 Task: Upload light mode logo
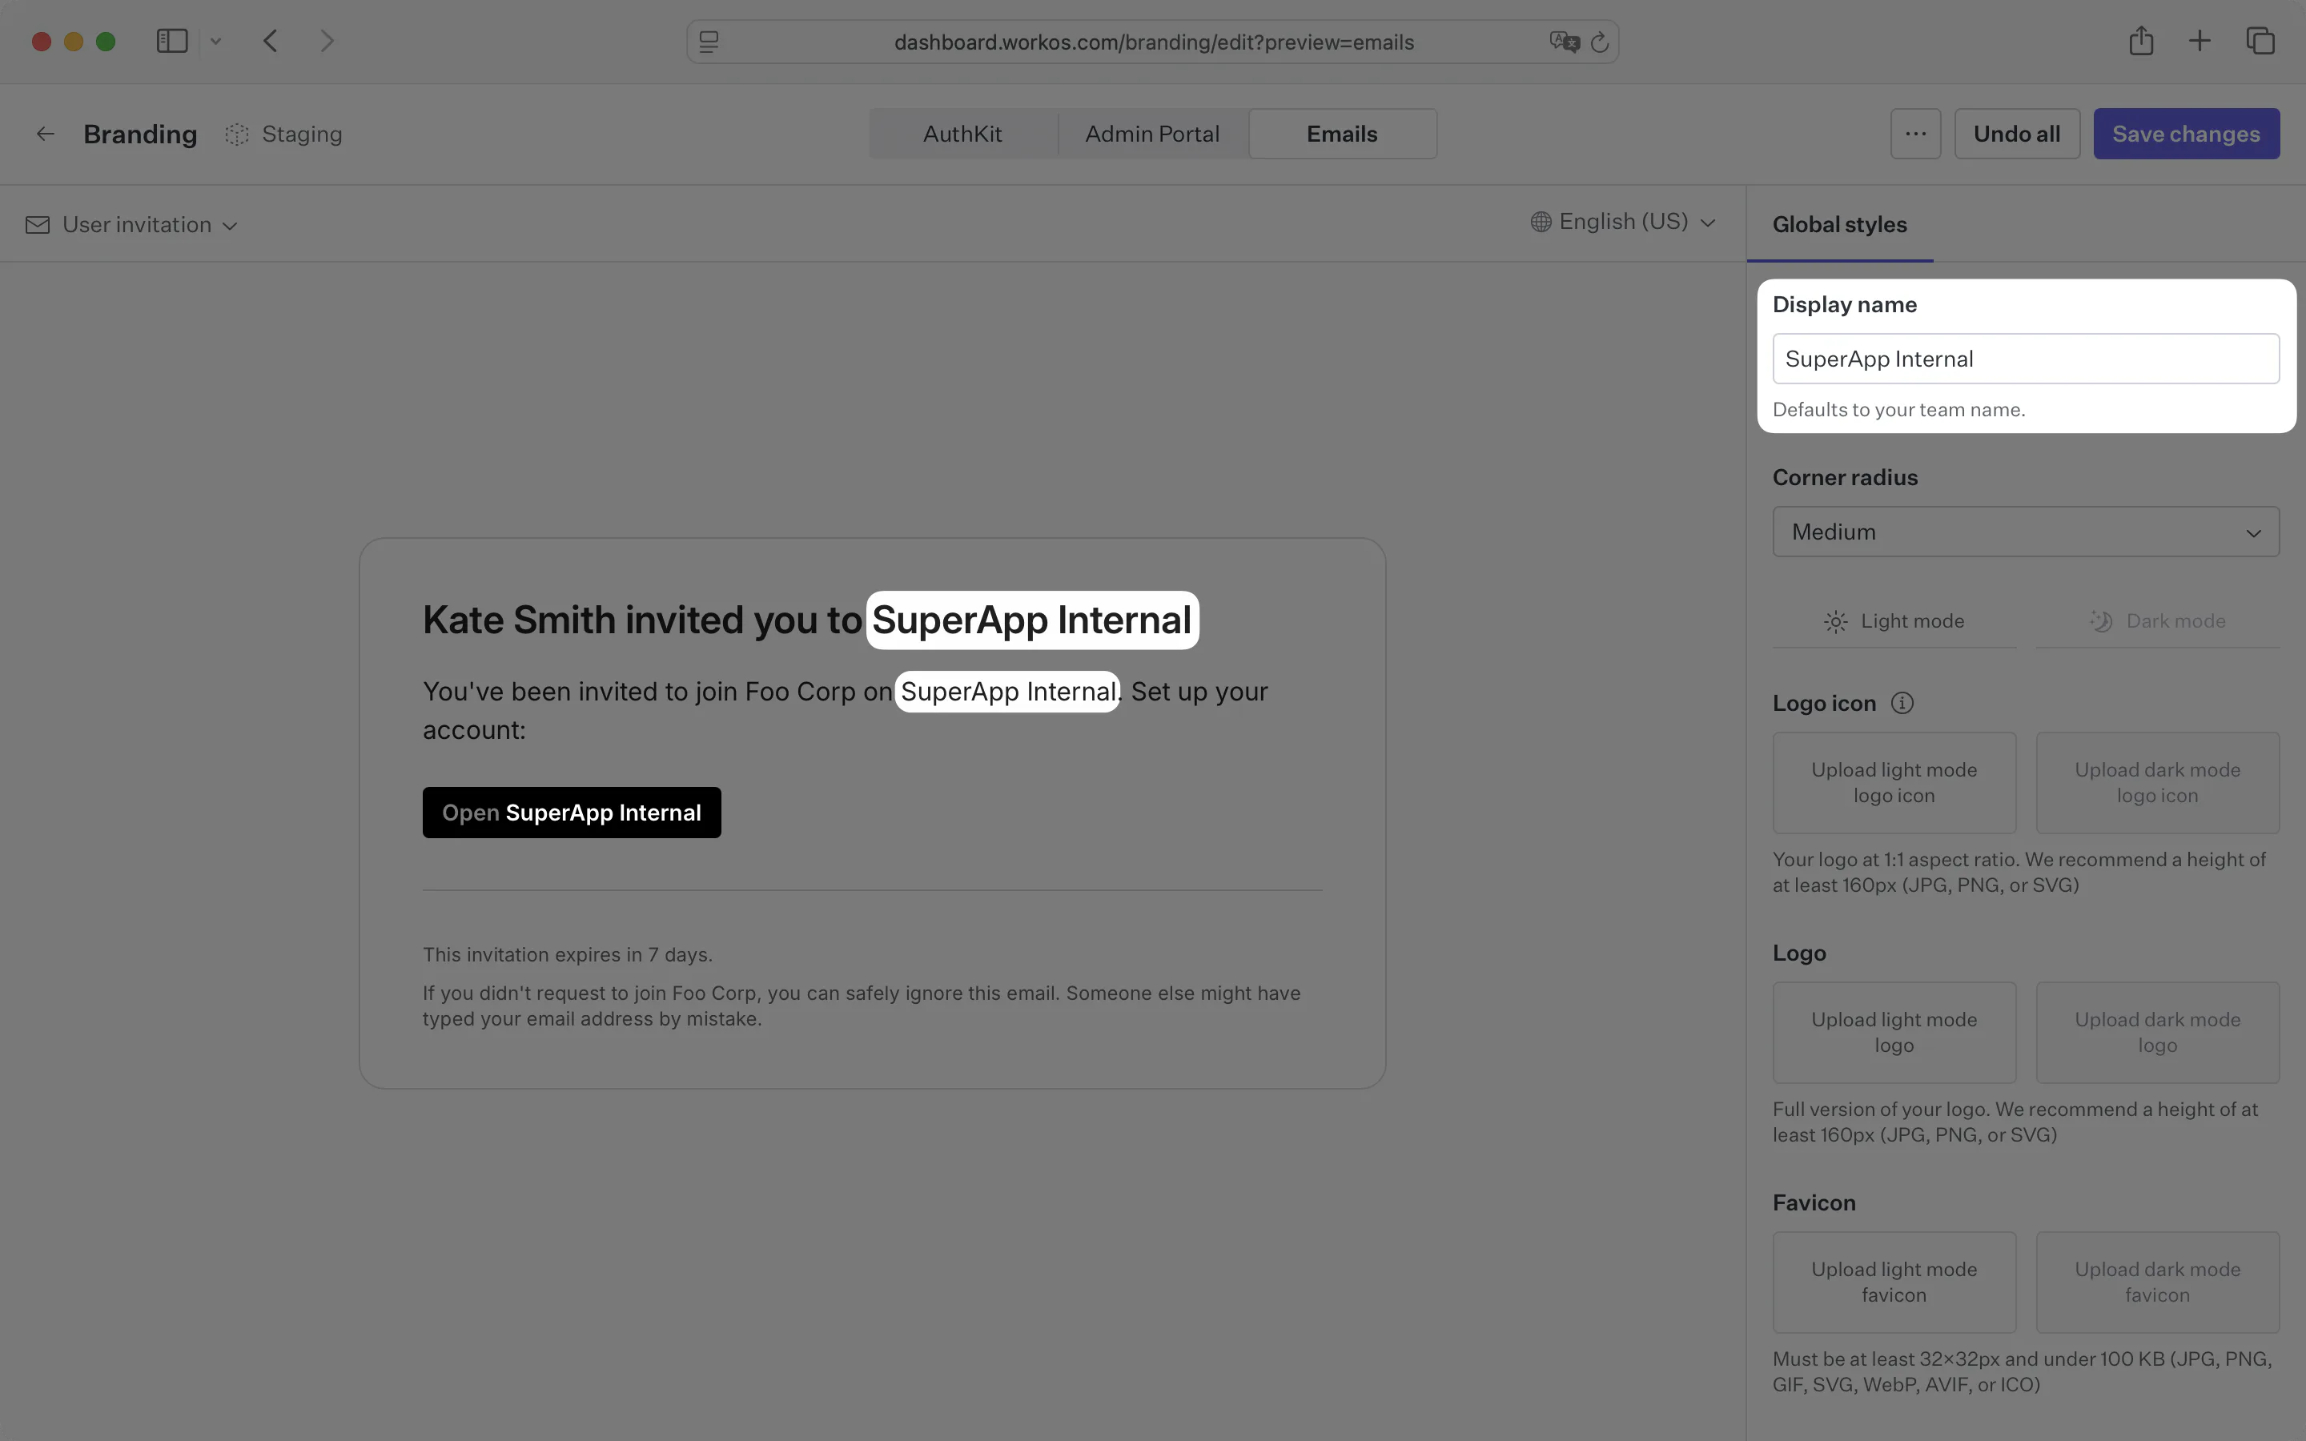[1894, 1032]
